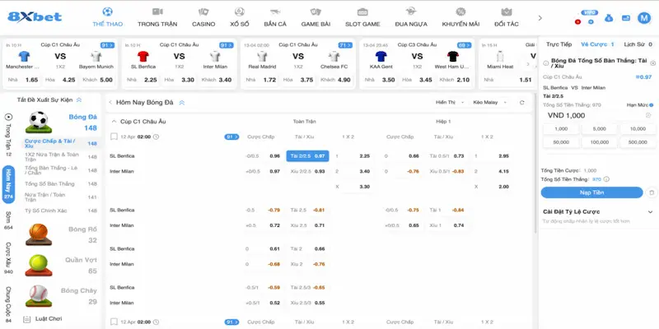
Task: Click the Nạp Tiền deposit button
Action: pyautogui.click(x=591, y=192)
